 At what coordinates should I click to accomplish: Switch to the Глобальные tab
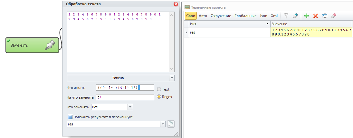coord(245,16)
